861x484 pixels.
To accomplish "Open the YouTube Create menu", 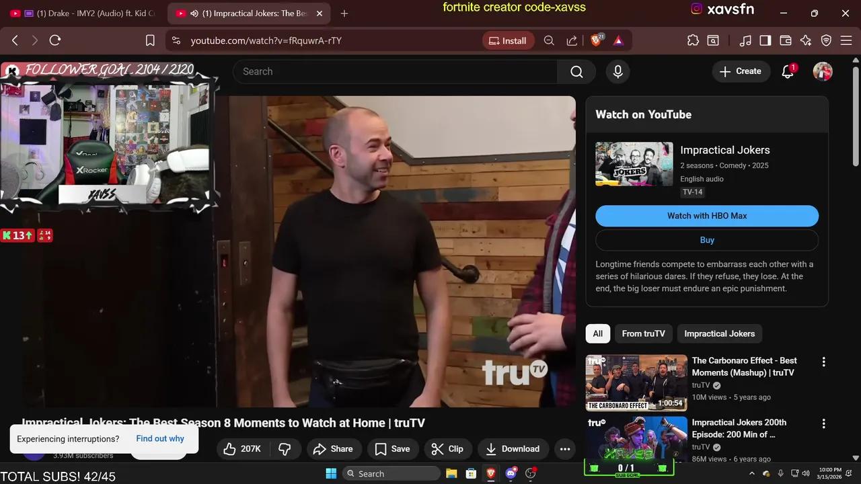I will pyautogui.click(x=741, y=71).
